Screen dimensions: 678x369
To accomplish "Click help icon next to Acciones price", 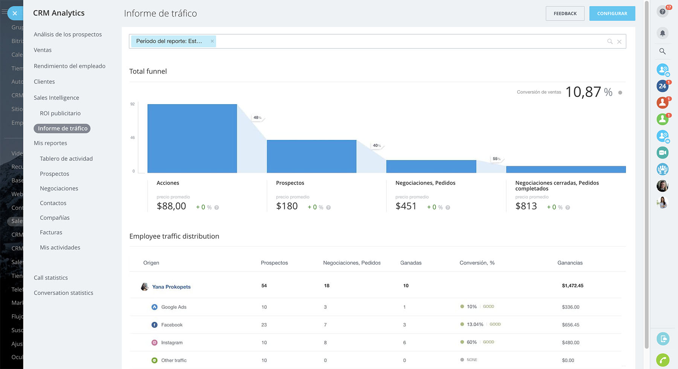I will pos(217,207).
